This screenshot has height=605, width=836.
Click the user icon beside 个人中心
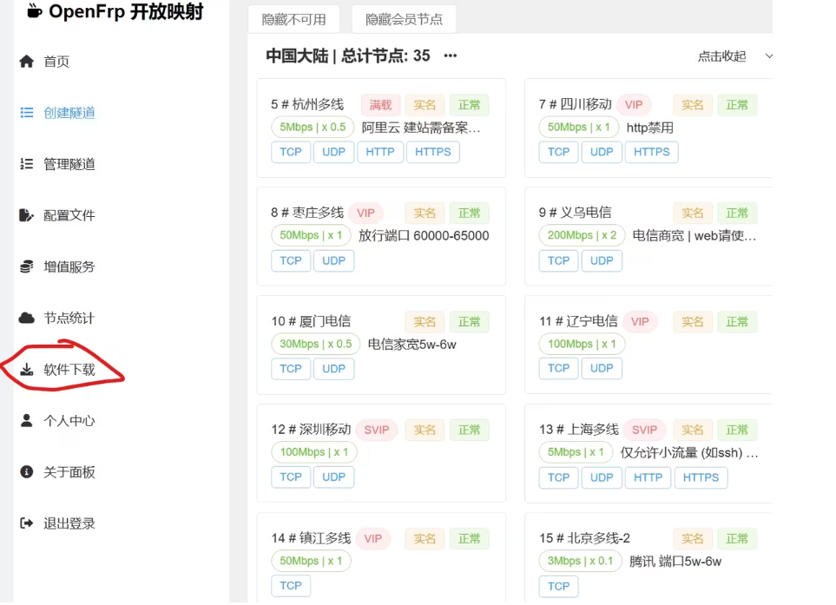(27, 421)
